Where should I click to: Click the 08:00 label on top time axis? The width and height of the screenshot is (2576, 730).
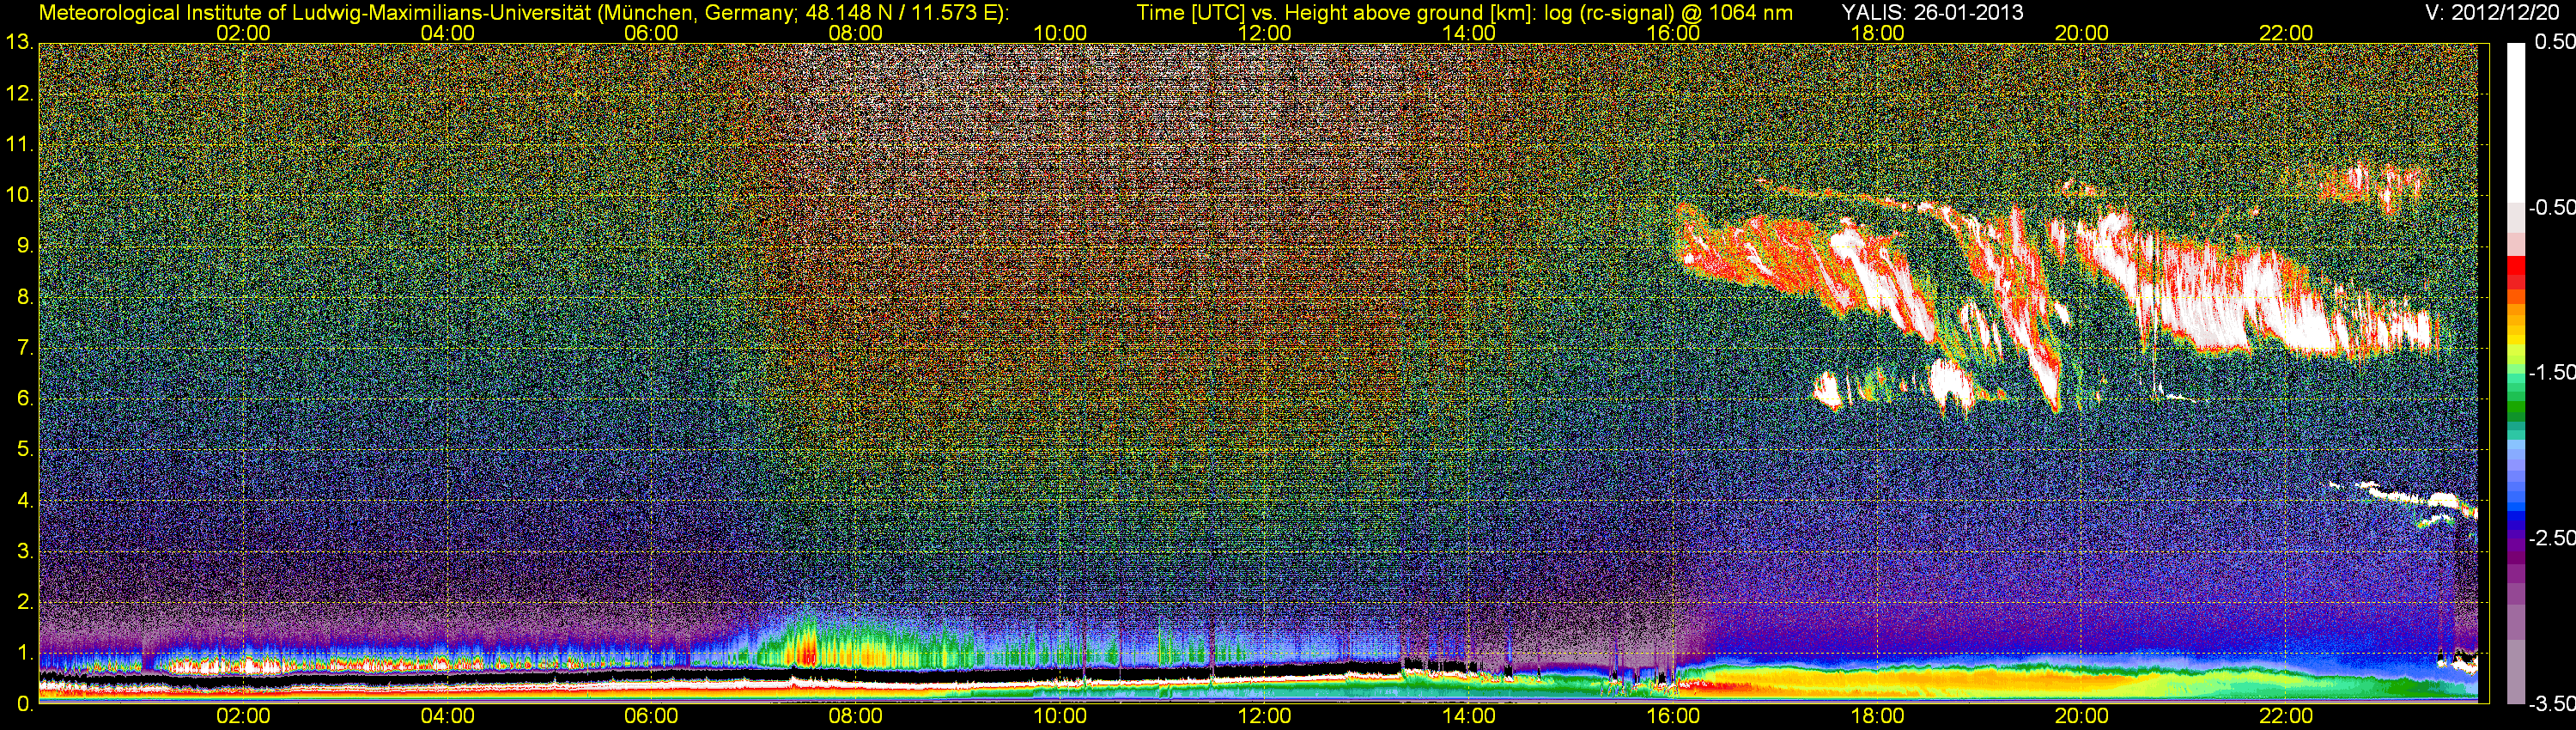point(855,33)
